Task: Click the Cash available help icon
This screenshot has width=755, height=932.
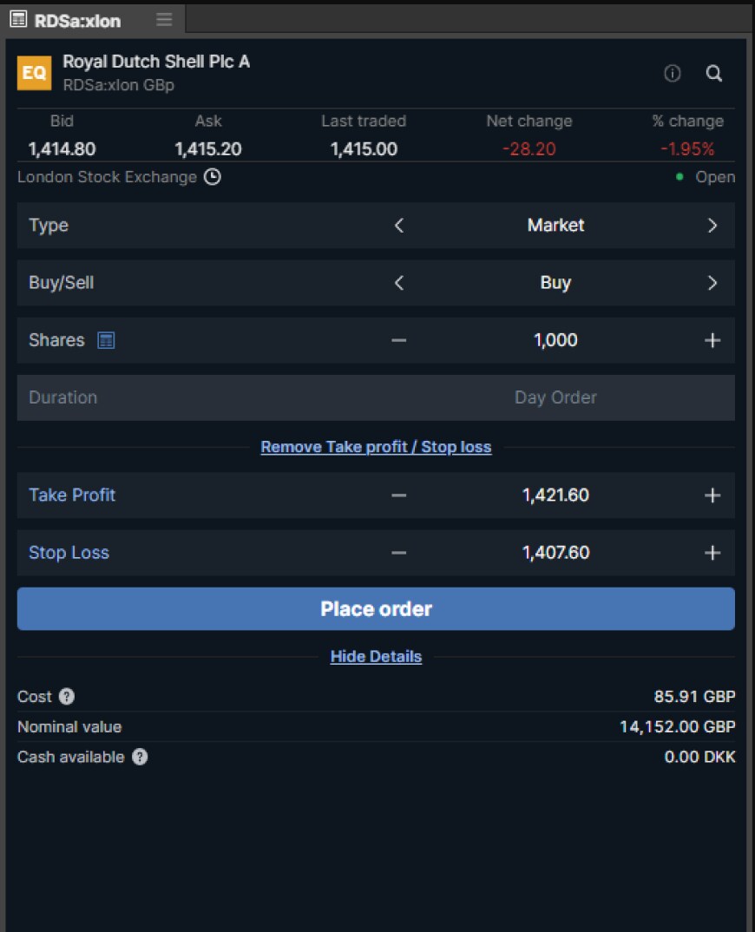Action: tap(140, 757)
